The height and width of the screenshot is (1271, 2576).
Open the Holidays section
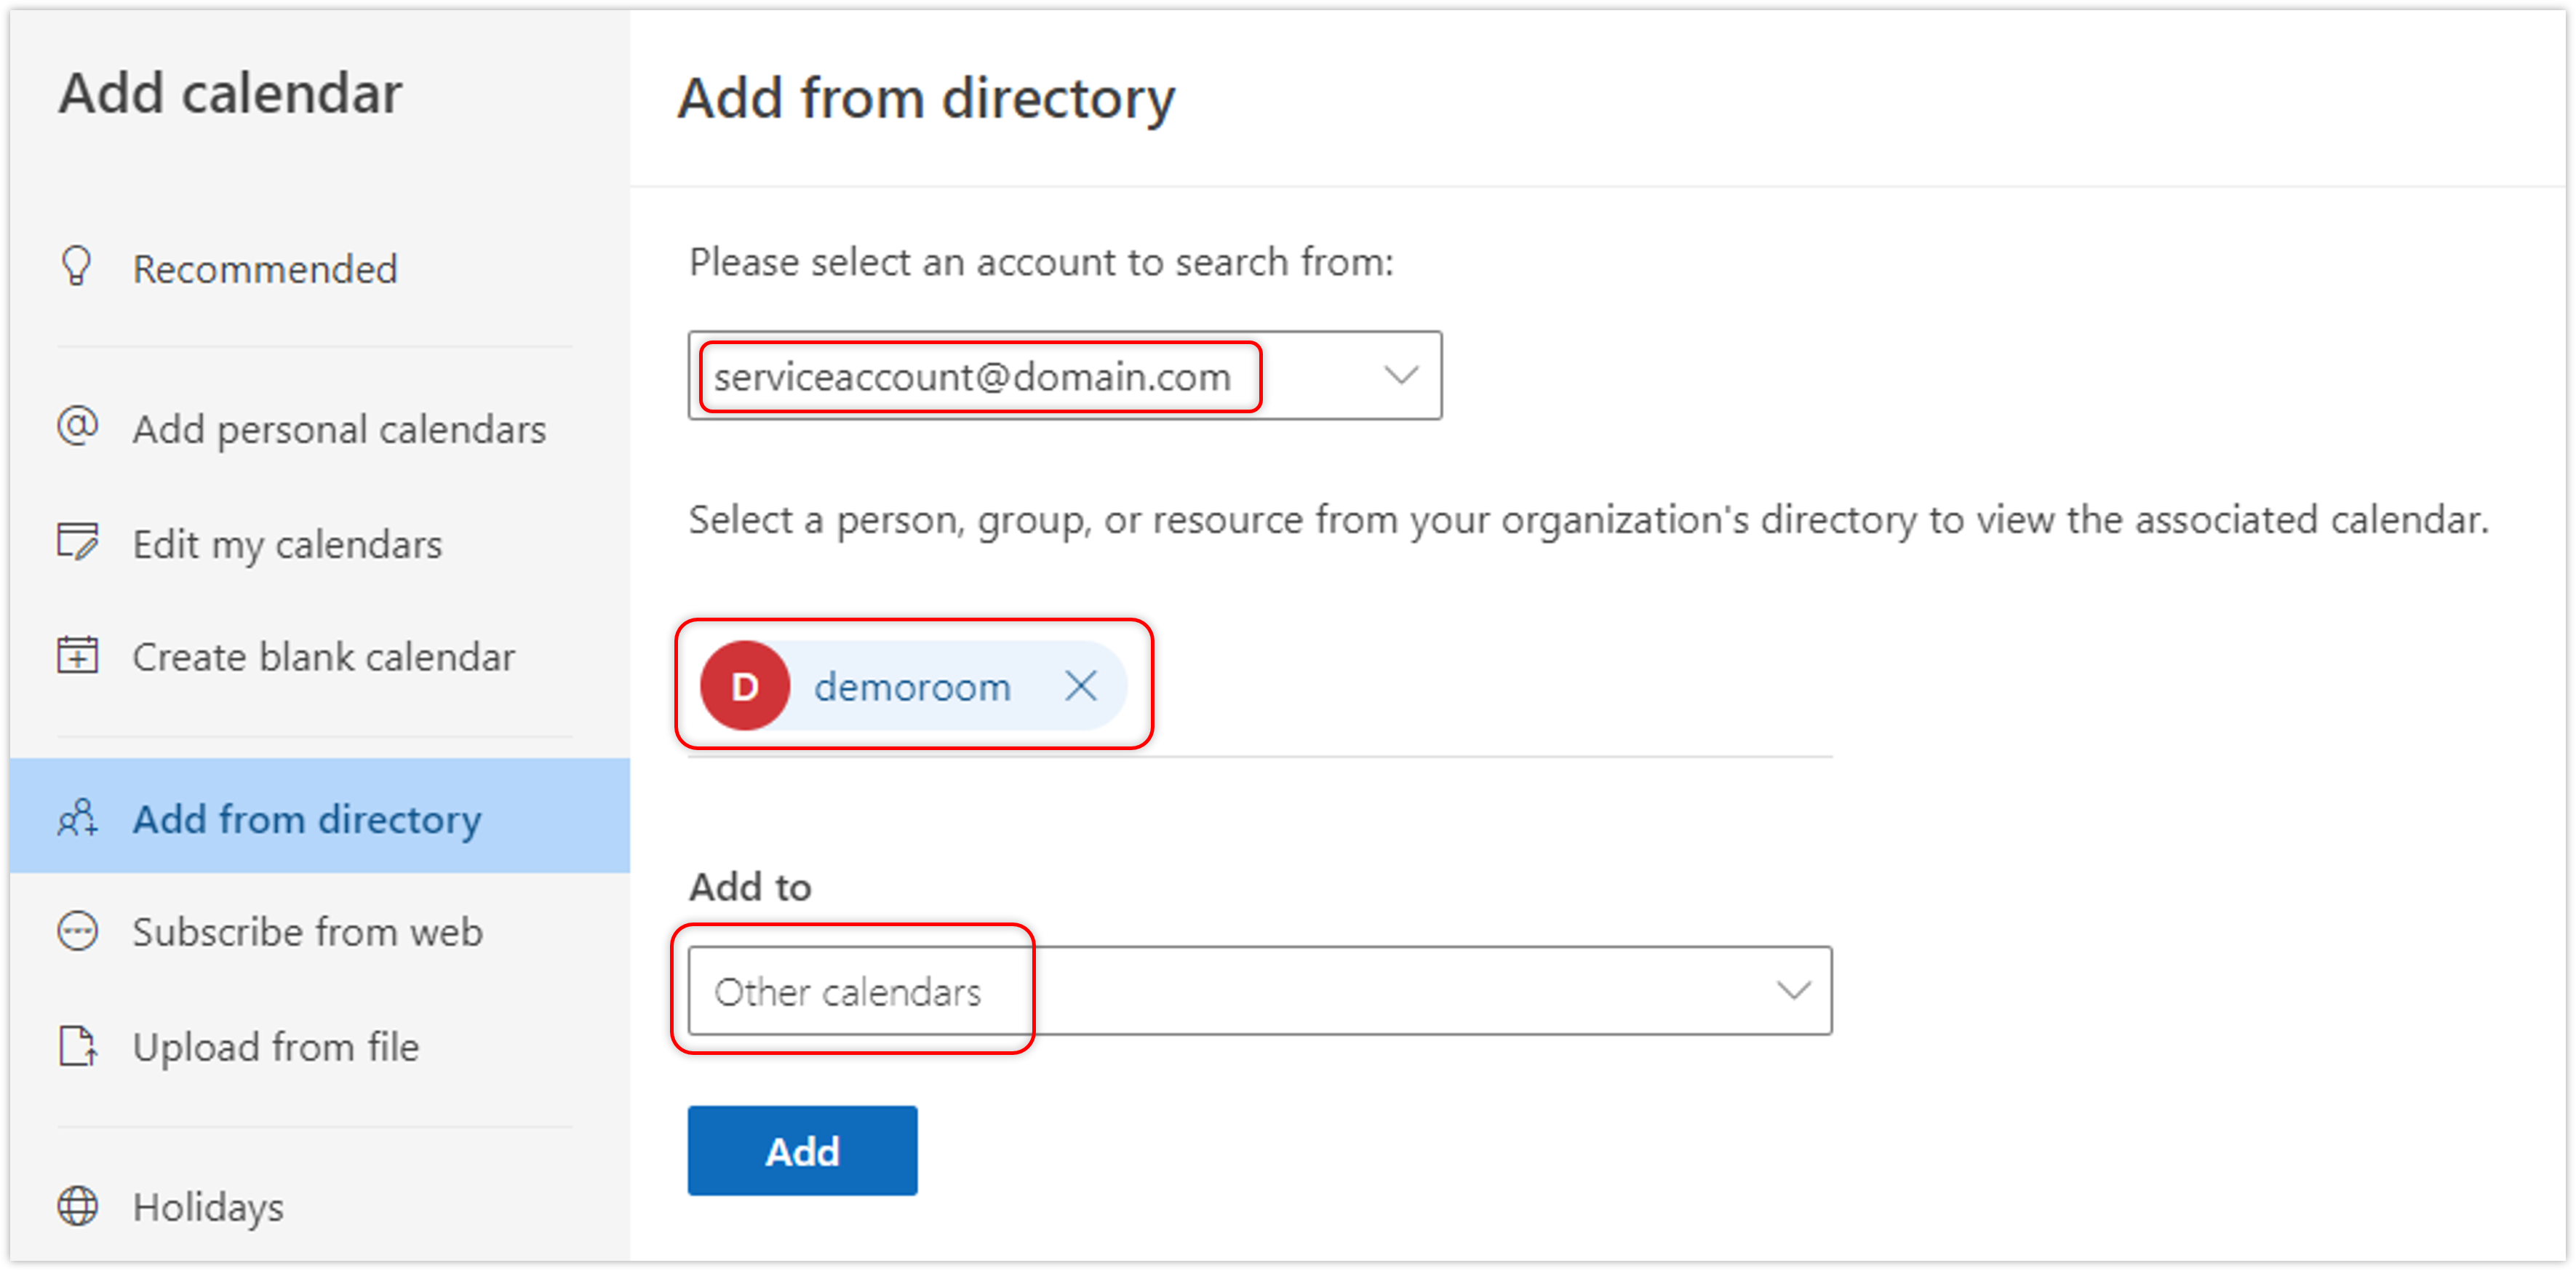pyautogui.click(x=320, y=1206)
